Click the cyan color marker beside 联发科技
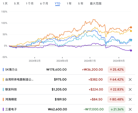138x113 pixels. point(3,90)
